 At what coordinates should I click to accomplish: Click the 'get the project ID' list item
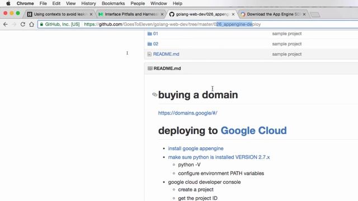(x=197, y=198)
